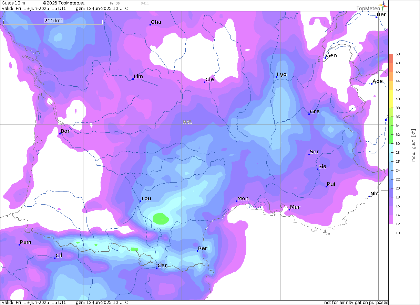
Task: Click the 'Ser' city label
Action: coord(314,152)
